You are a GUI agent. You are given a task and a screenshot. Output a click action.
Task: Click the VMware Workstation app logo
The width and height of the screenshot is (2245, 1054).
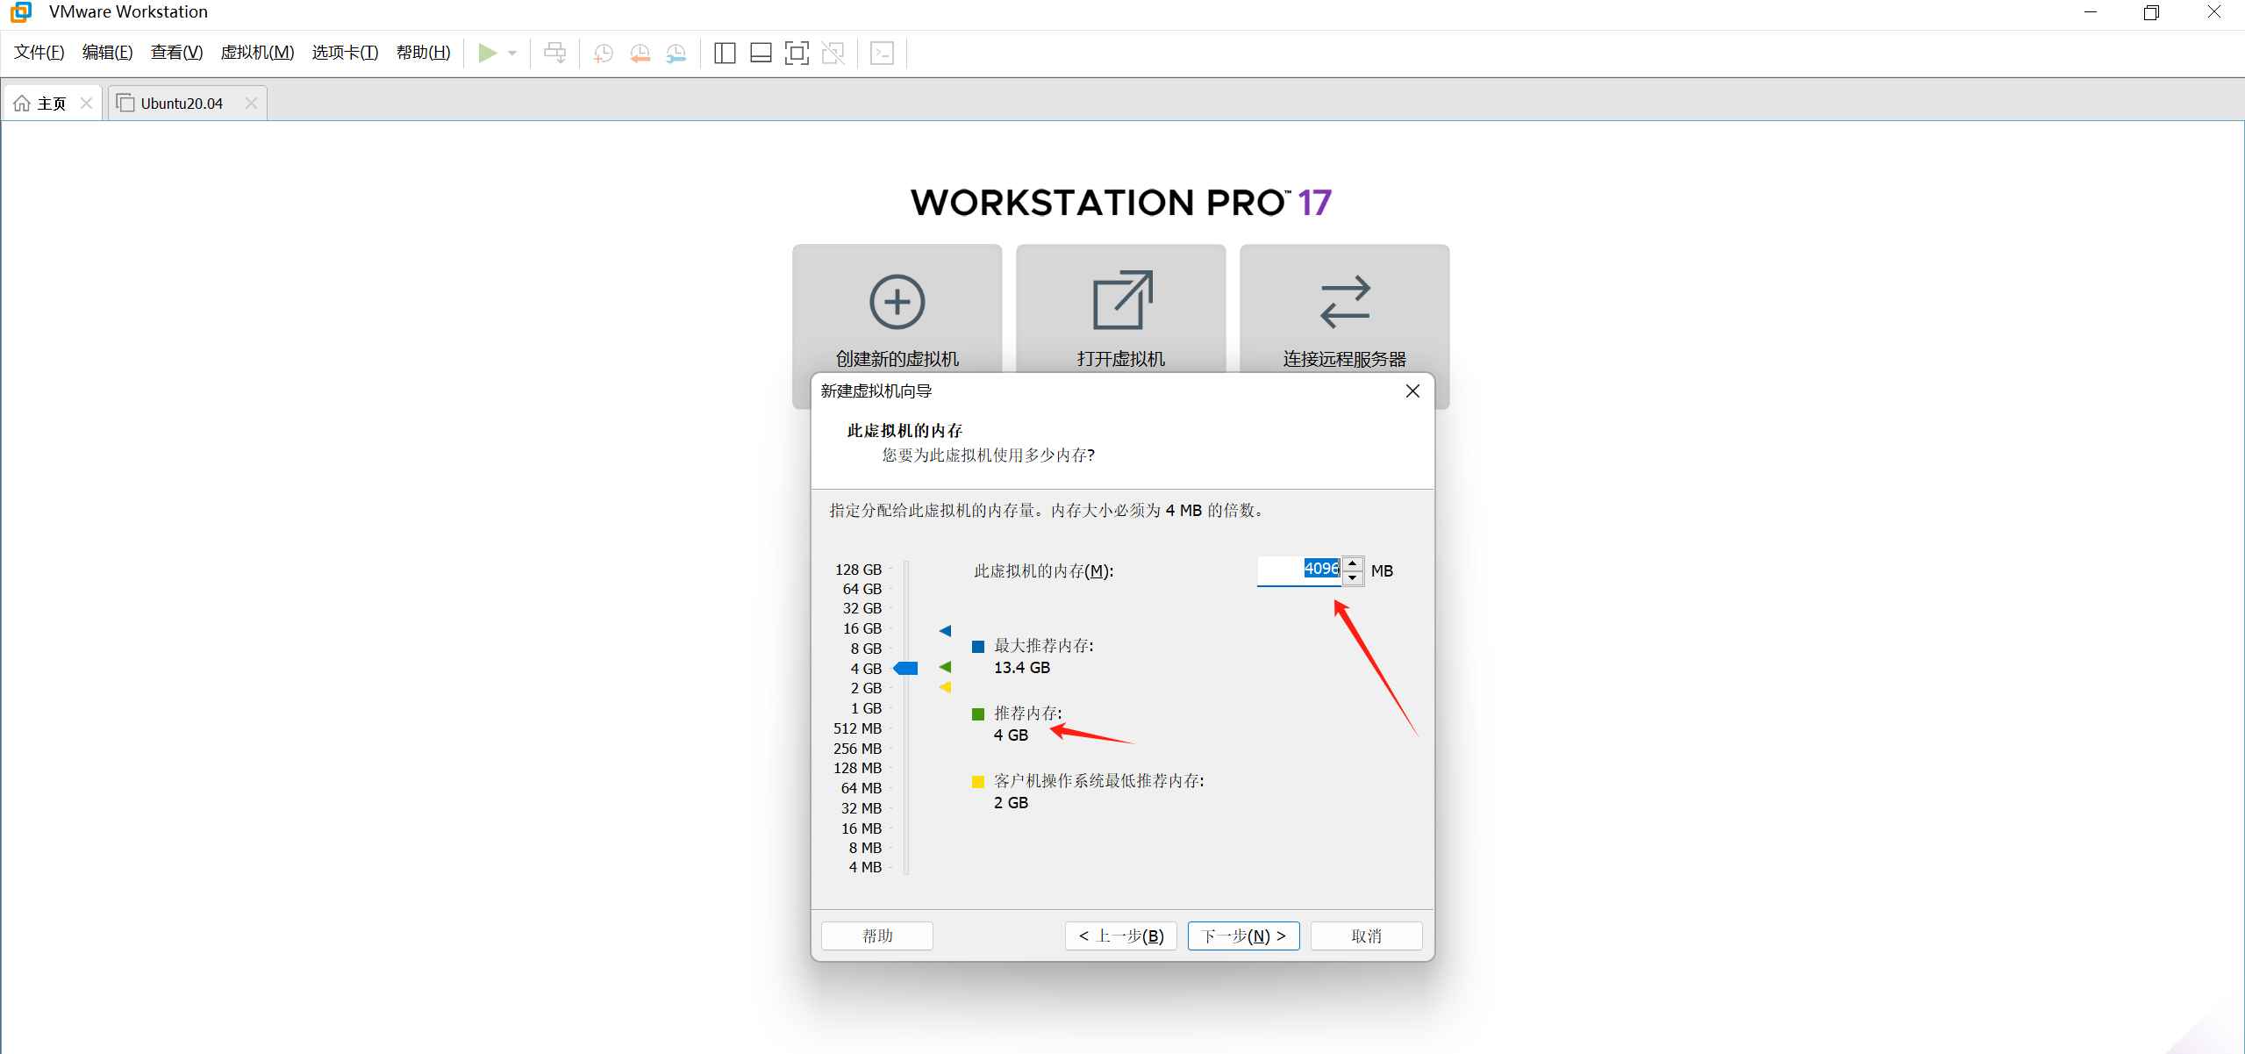21,11
